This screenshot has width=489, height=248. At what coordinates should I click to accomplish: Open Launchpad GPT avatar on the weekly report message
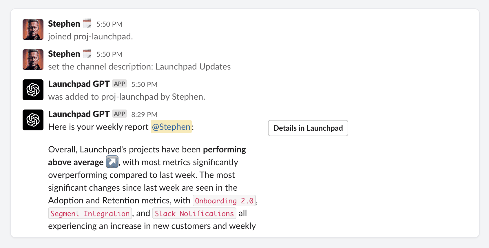(33, 120)
